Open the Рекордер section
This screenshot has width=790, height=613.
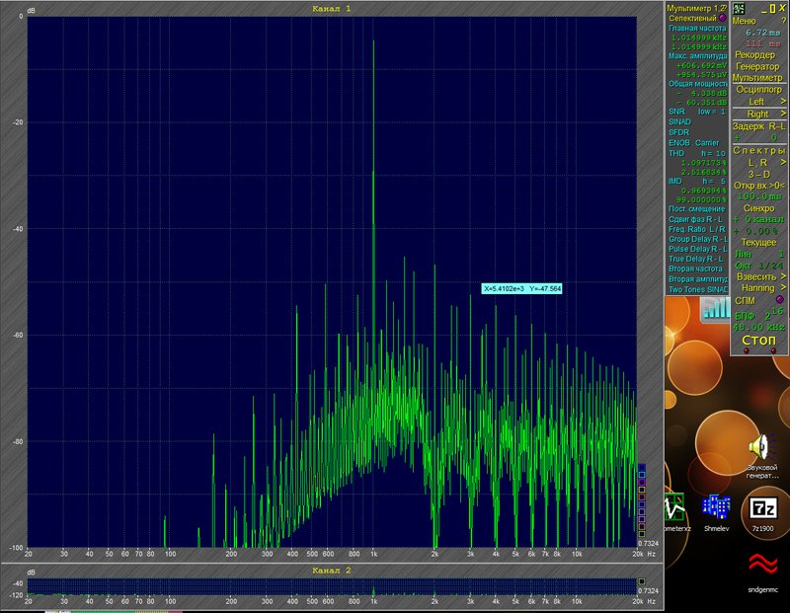click(754, 54)
